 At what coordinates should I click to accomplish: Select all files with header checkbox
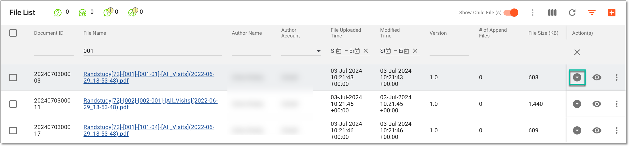(13, 33)
